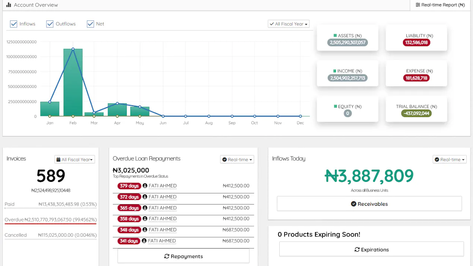Click the user icon beside 358 days row
Viewport: 473px width, 266px height.
tap(145, 219)
